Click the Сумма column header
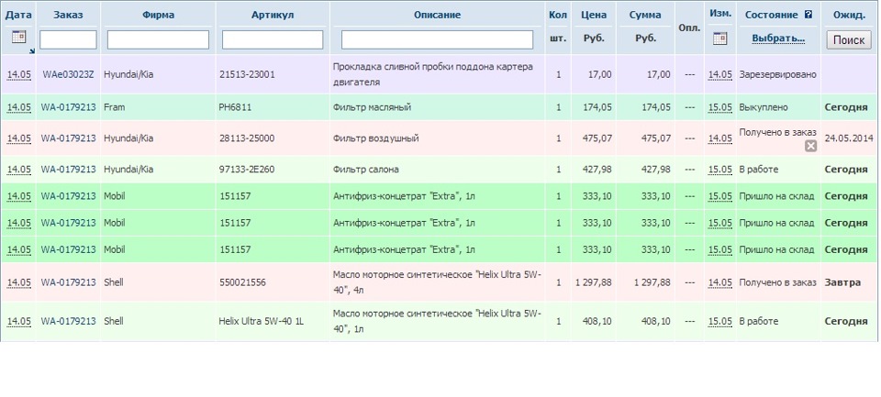881x397 pixels. coord(645,15)
